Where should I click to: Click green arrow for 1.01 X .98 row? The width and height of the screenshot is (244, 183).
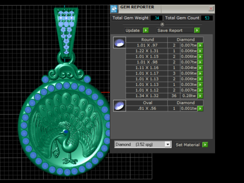(200, 62)
